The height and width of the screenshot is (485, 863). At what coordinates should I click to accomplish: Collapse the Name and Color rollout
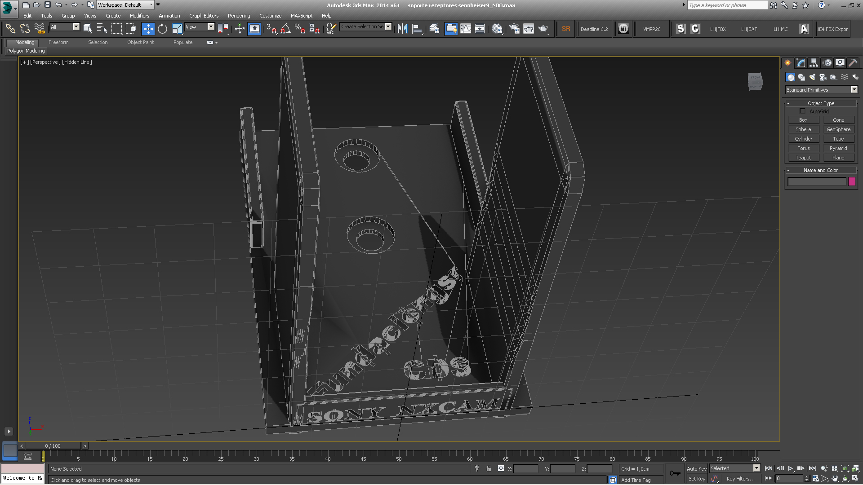pos(821,170)
